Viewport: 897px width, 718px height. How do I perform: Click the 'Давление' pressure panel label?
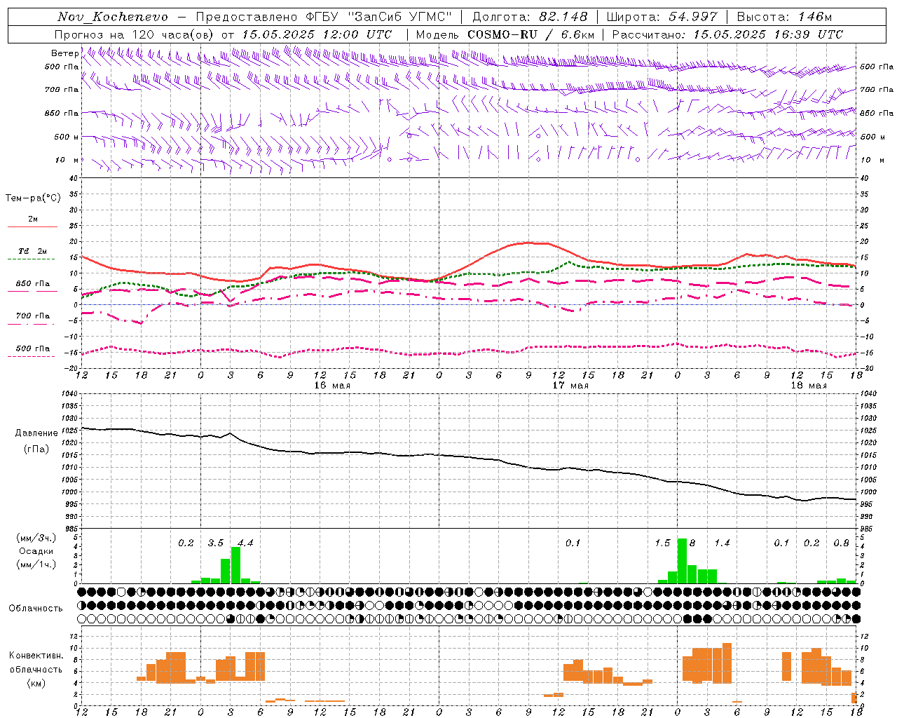[x=36, y=433]
